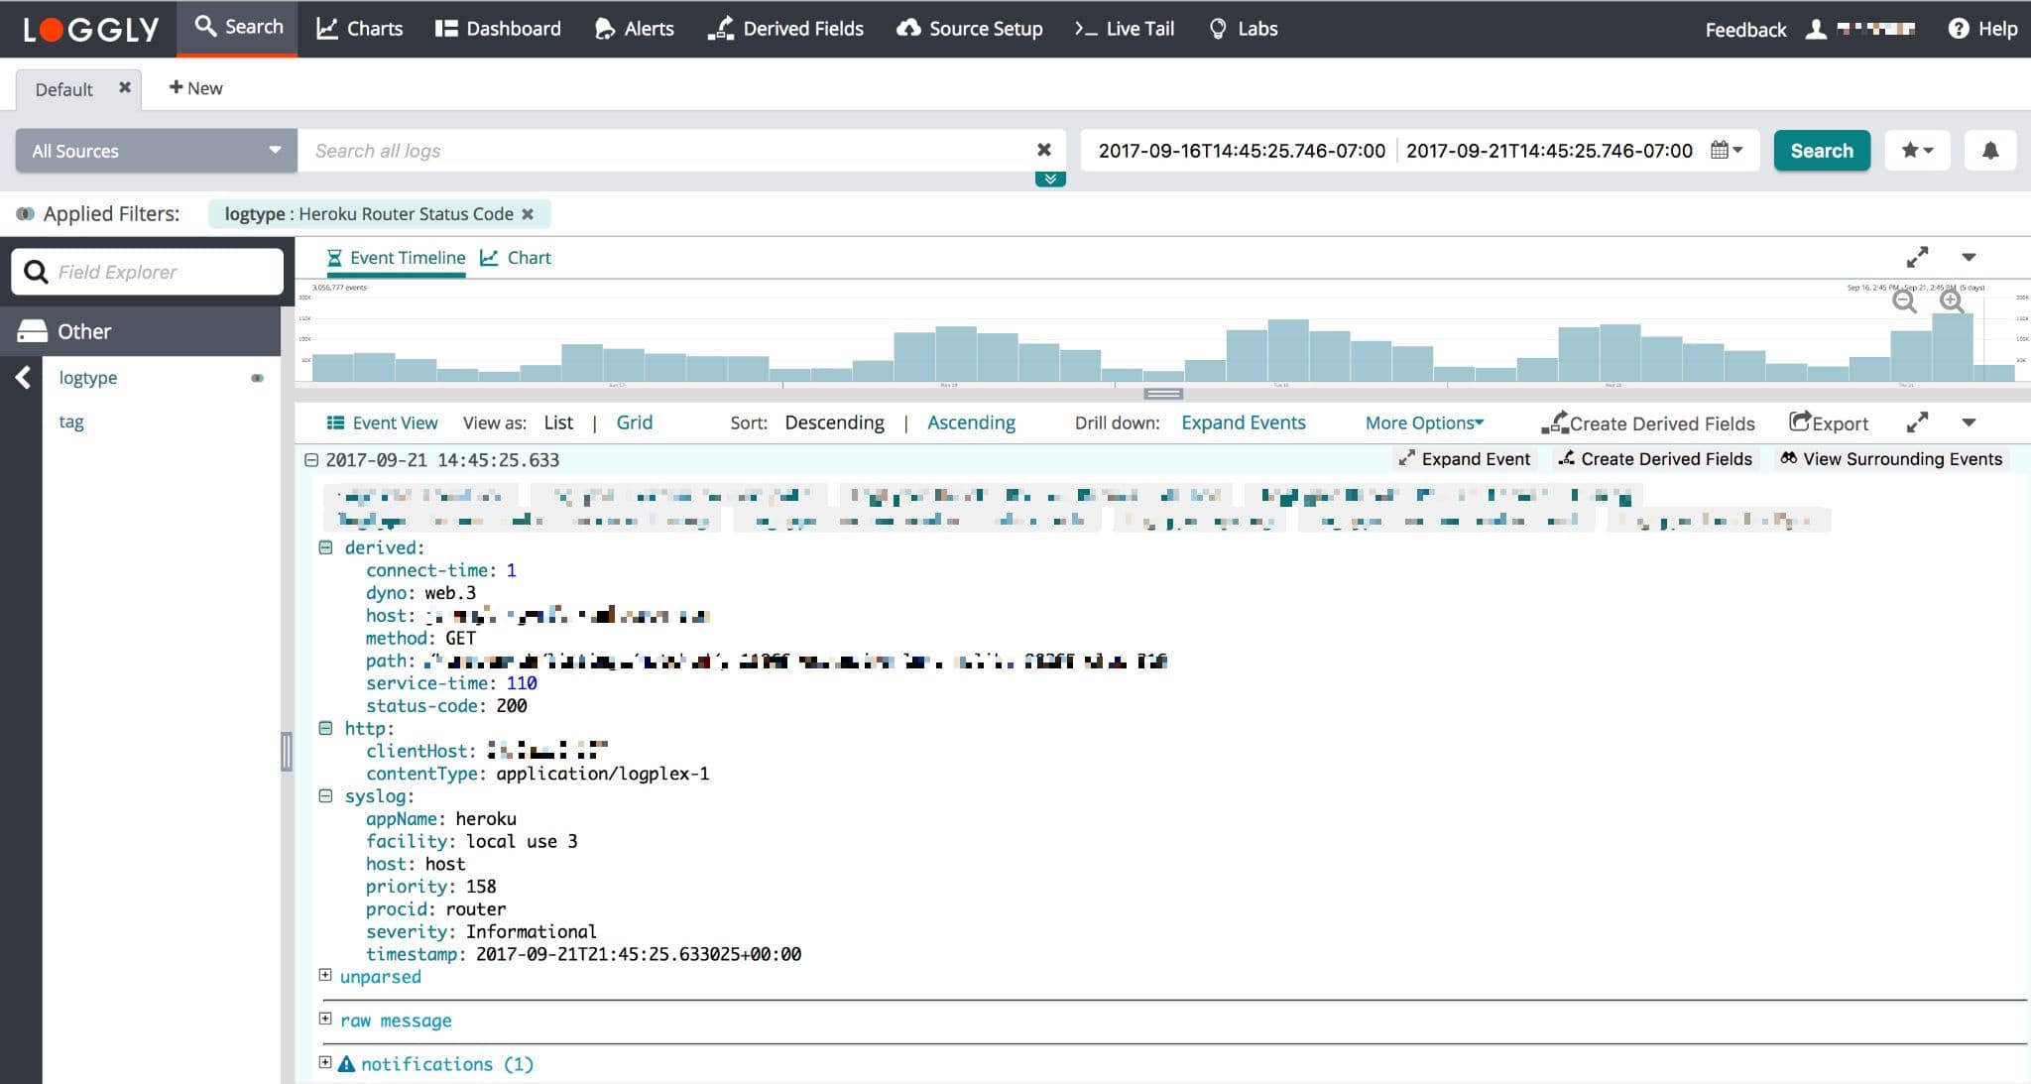
Task: Toggle visibility of the logtype field
Action: click(x=258, y=378)
